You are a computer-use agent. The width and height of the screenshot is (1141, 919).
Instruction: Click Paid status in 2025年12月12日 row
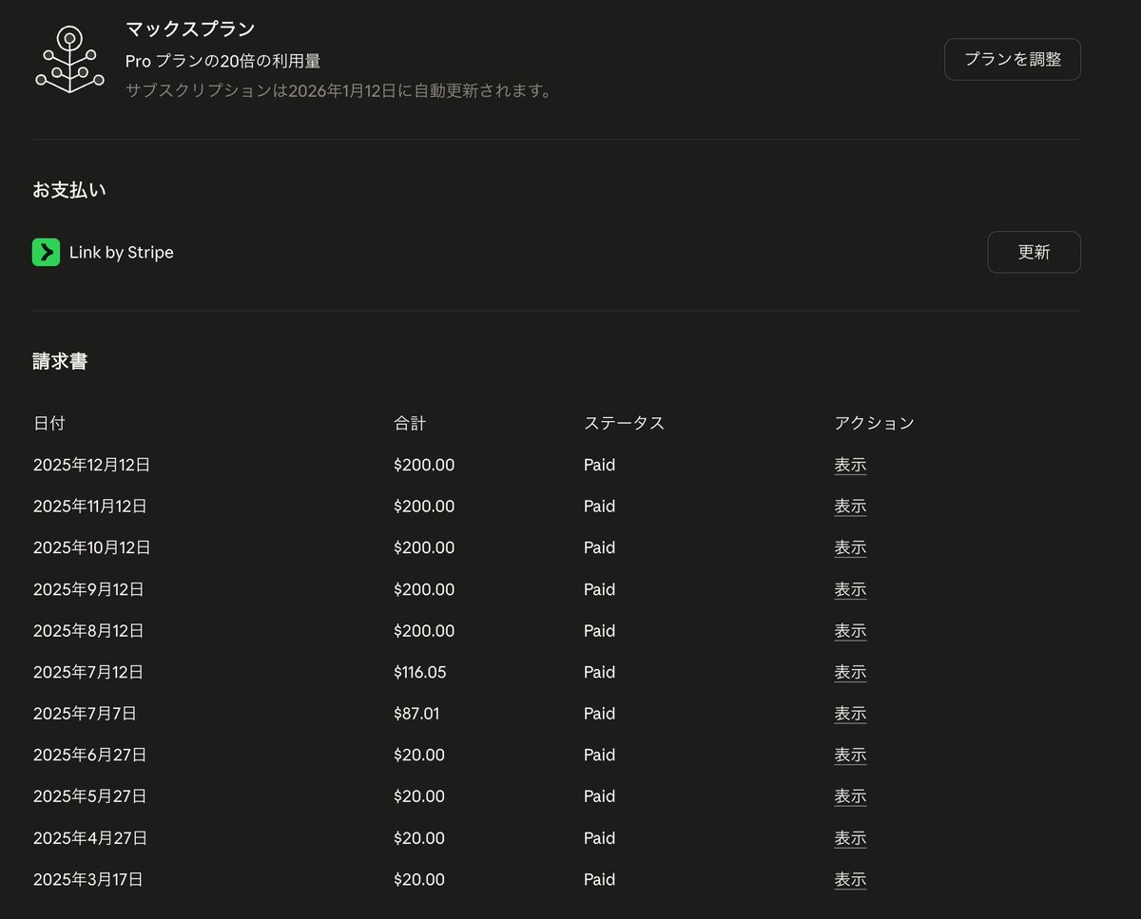pyautogui.click(x=600, y=466)
